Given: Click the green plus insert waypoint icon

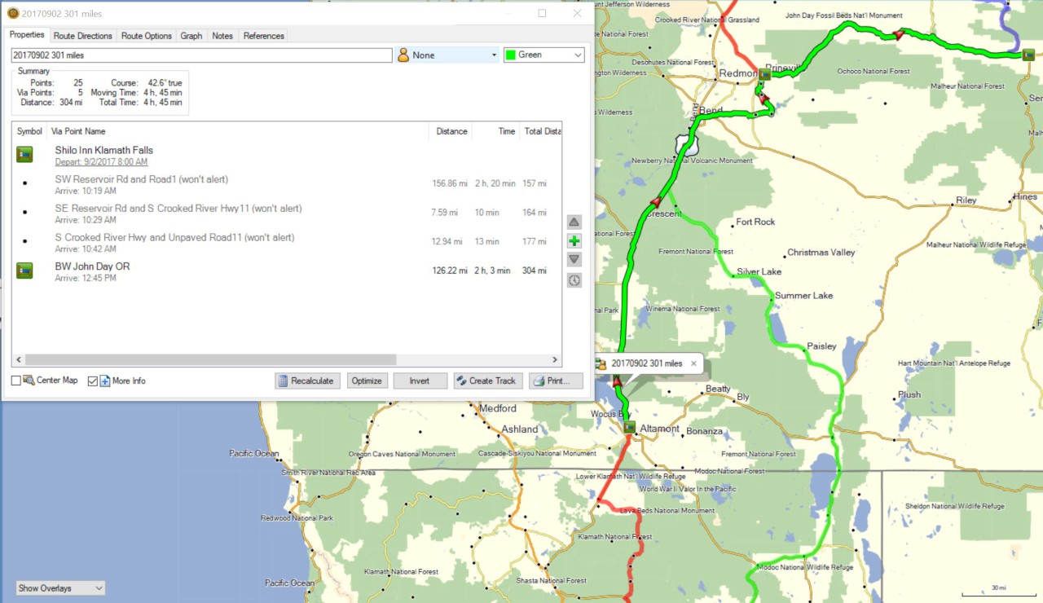Looking at the screenshot, I should [574, 241].
